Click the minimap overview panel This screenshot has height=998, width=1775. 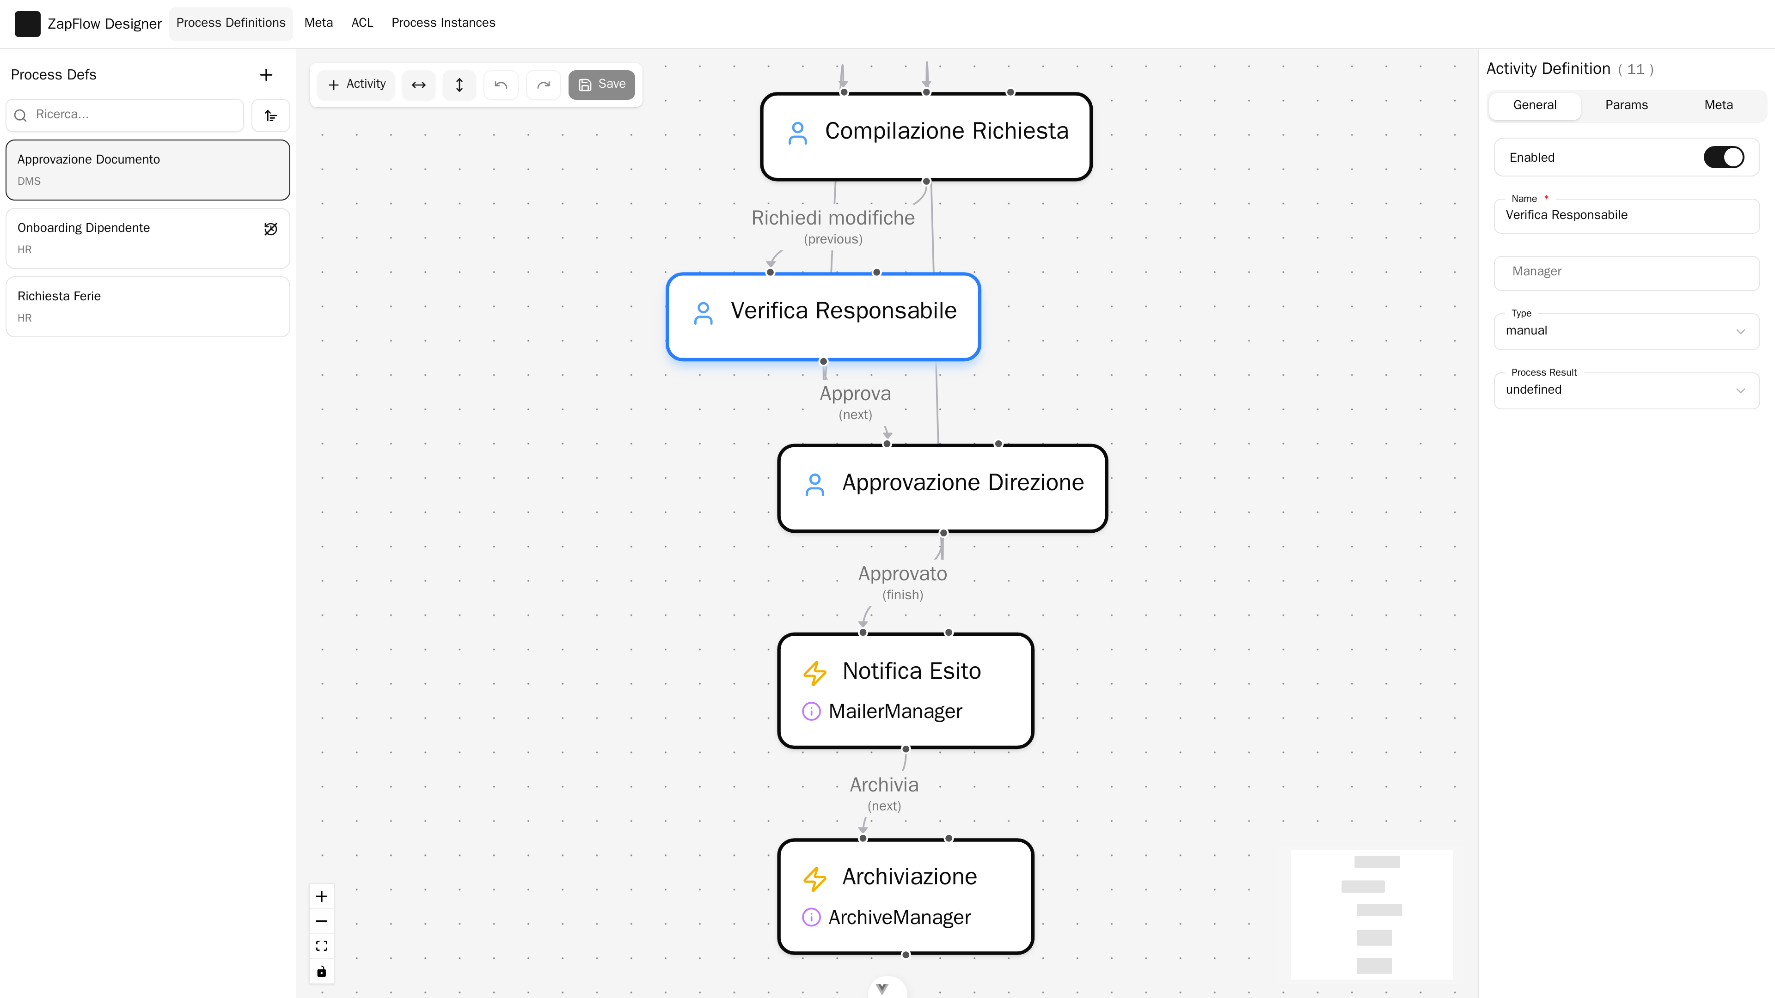click(1371, 914)
